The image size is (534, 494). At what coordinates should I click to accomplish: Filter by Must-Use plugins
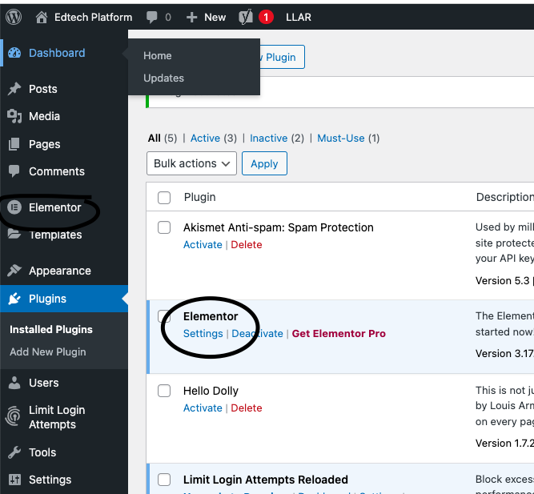(x=341, y=138)
